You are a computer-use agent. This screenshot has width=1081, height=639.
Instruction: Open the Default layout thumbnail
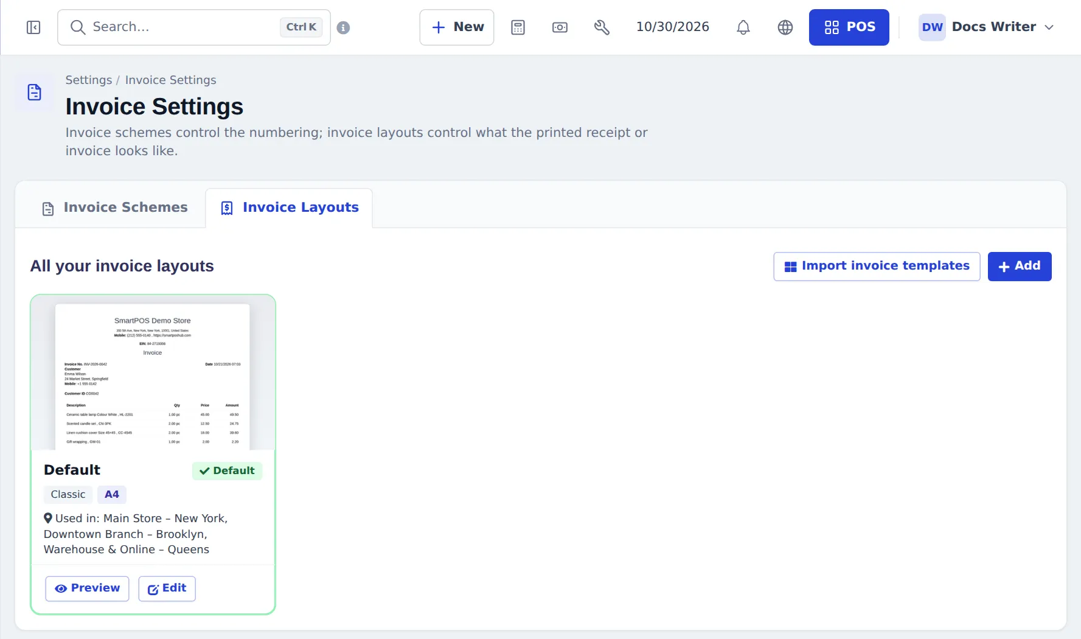[x=153, y=372]
